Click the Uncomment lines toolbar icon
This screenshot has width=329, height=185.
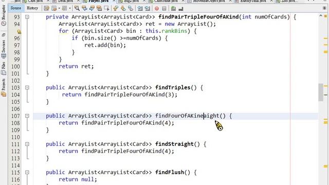[181, 9]
